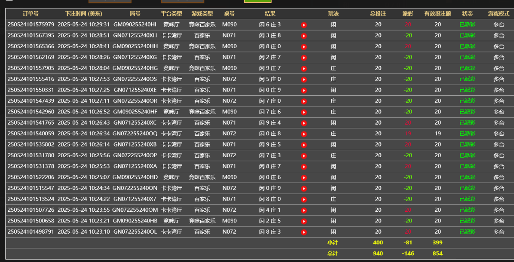Screen dimensions: 514x262
Task: Play the replay for order 250524101575979
Action: [x=304, y=24]
